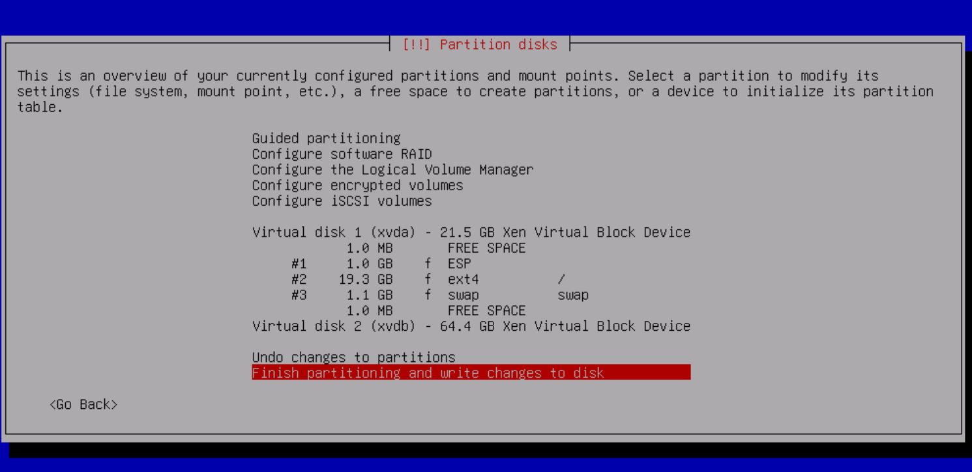
Task: Click the format flag "f" on ESP partition
Action: 428,264
